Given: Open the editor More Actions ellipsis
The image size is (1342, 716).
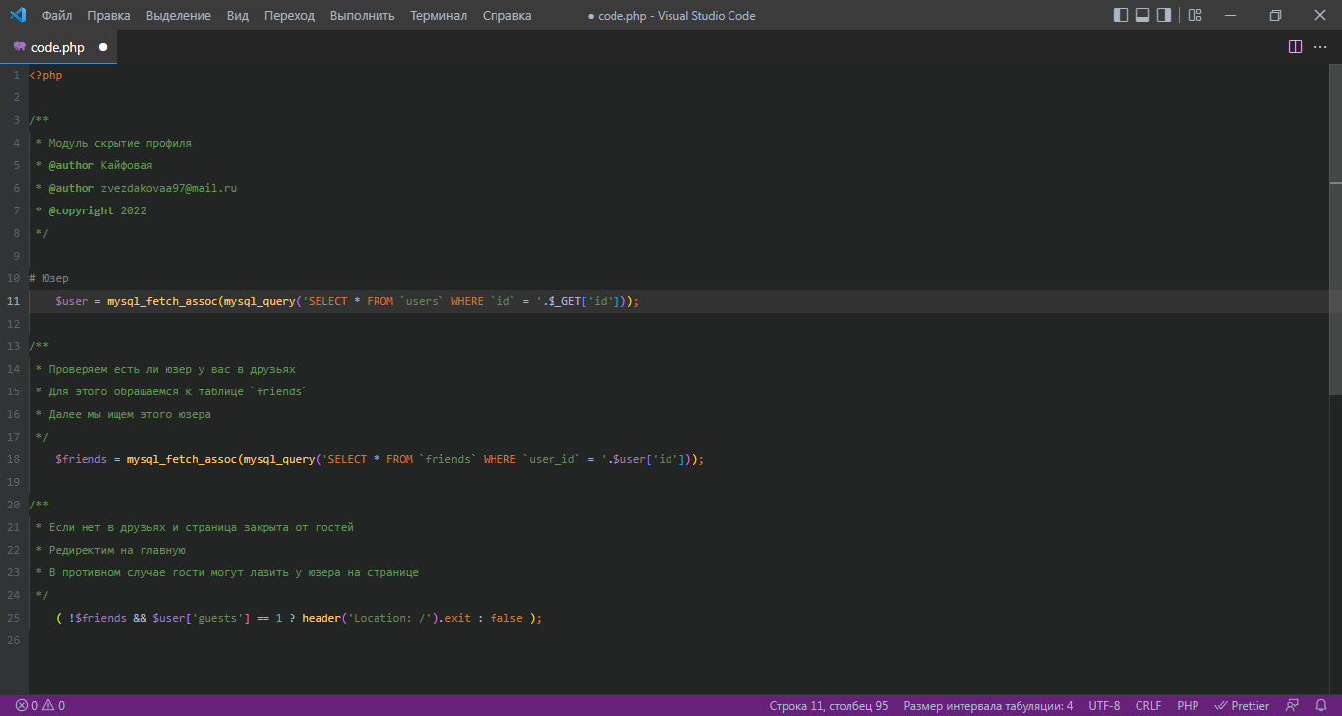Looking at the screenshot, I should point(1320,47).
